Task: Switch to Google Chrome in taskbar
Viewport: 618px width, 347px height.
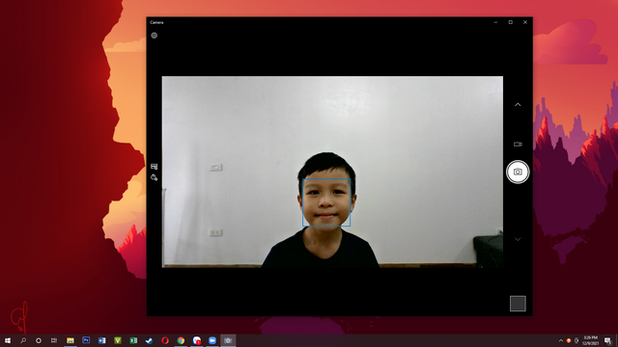Action: click(x=181, y=340)
